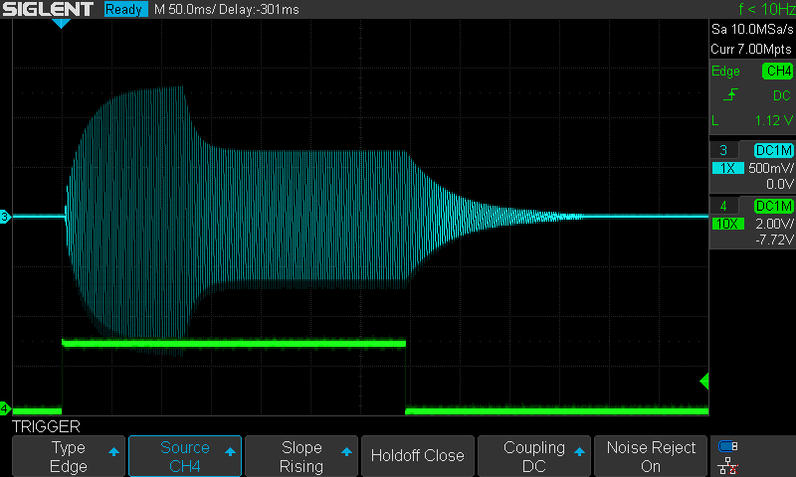The height and width of the screenshot is (477, 796).
Task: Click the USB drive status icon
Action: tap(728, 446)
